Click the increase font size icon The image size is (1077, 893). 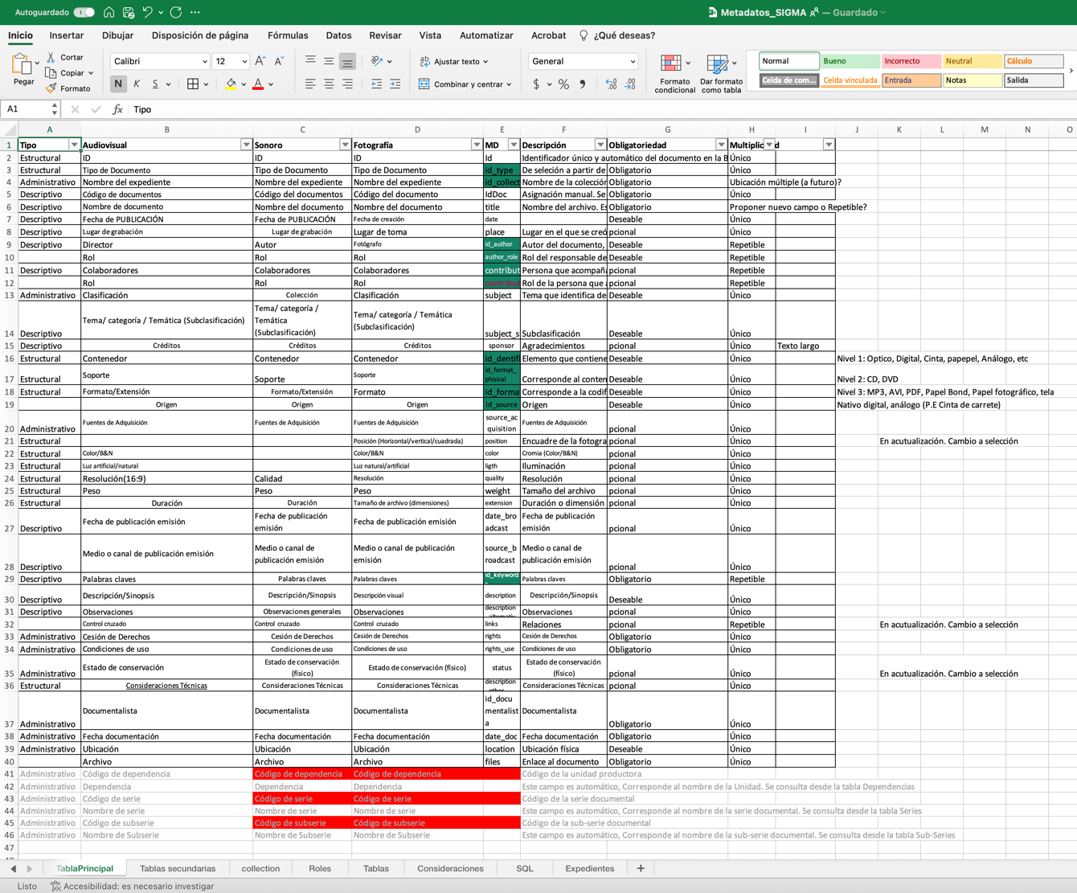(x=260, y=61)
